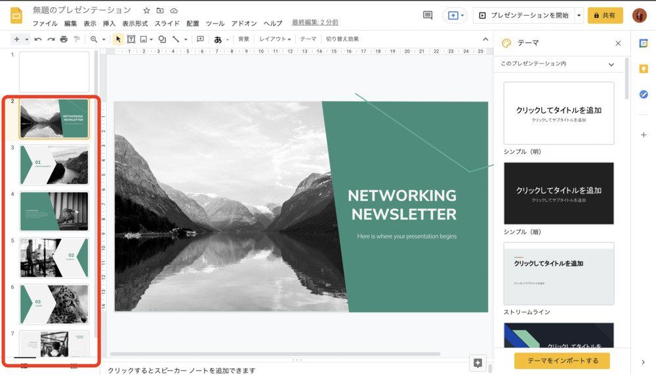Click the print icon in the toolbar
Viewport: 656px width, 375px height.
click(x=64, y=39)
